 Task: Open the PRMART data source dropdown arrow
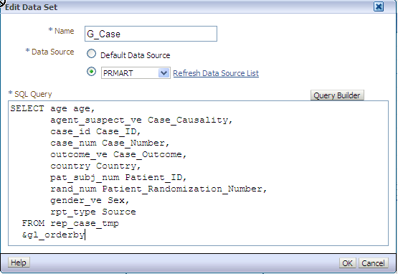tap(164, 73)
